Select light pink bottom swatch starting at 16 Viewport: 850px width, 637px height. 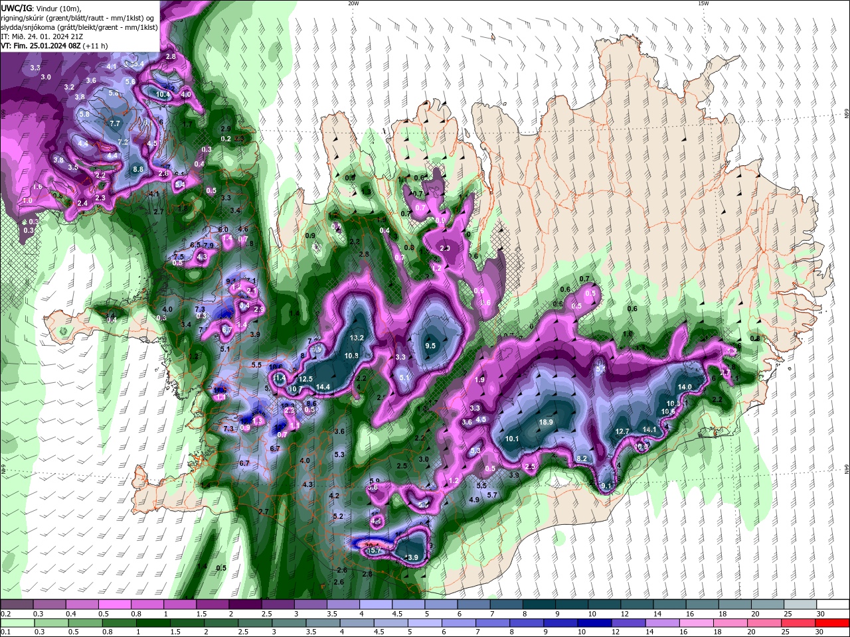697,623
